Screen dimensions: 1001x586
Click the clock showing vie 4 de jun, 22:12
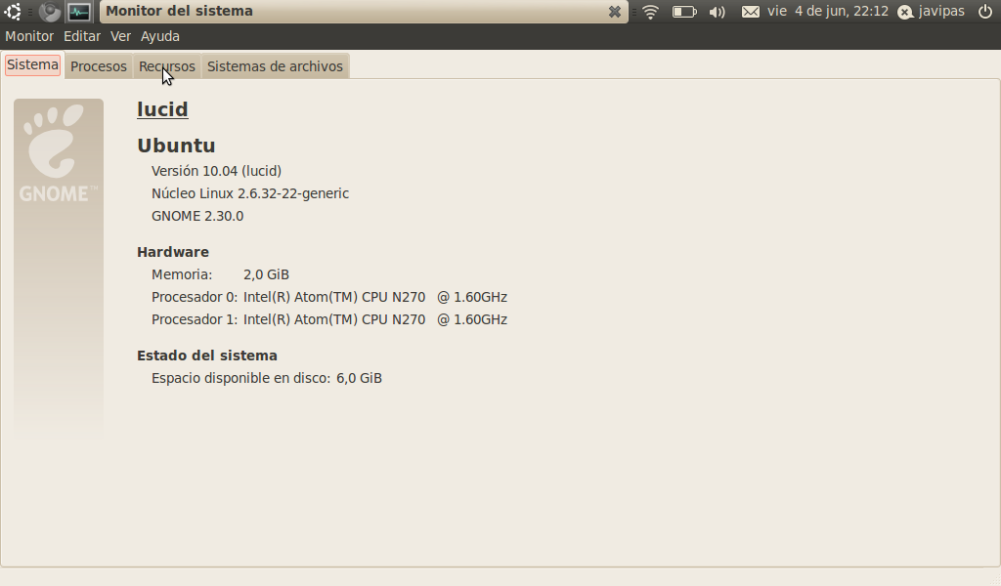[x=828, y=12]
